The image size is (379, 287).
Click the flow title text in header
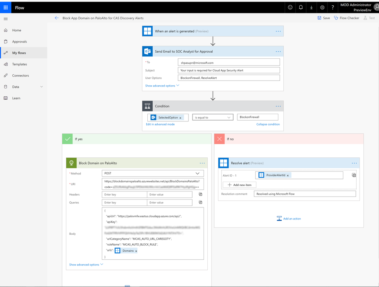(103, 18)
